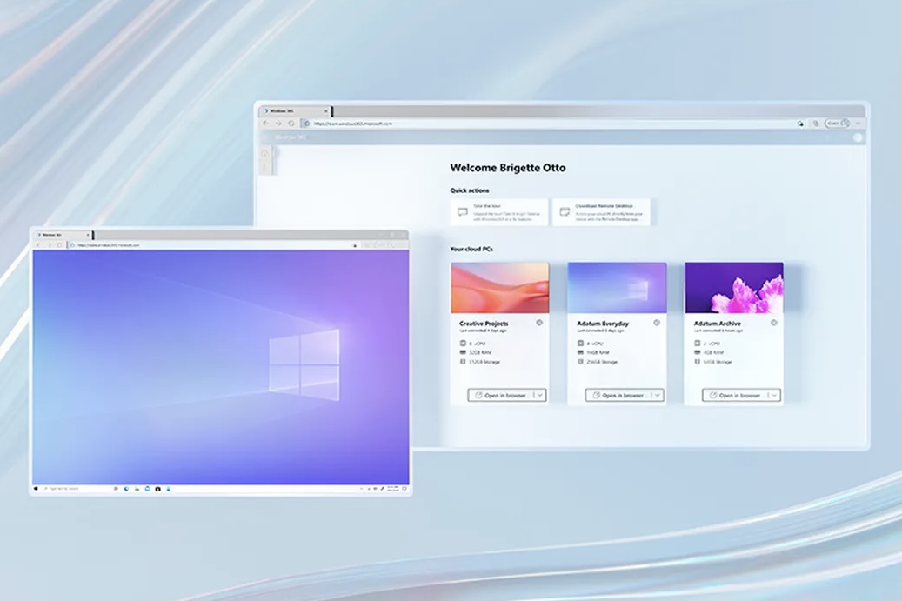Select the Adatum Everyday blue thumbnail
Screen dimensions: 902x601
(618, 288)
